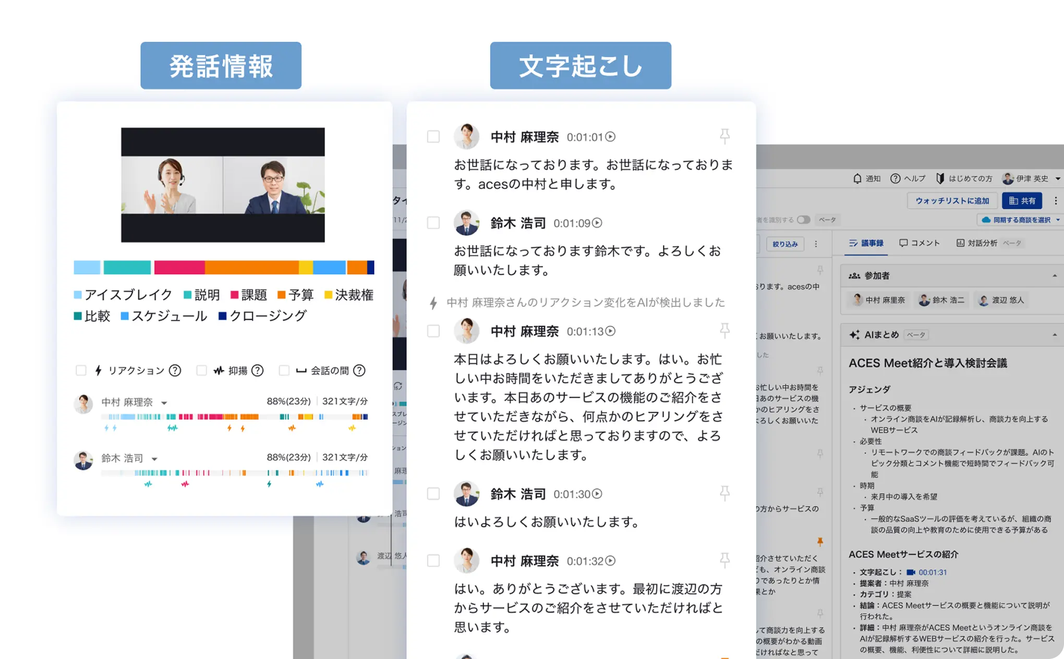Click the video icon beside 00:01:31
1064x659 pixels.
pos(911,572)
